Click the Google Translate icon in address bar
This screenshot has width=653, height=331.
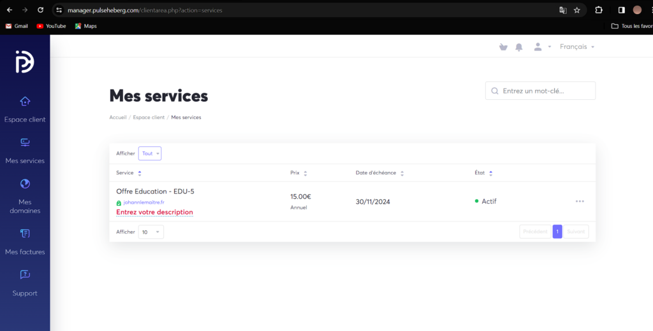(x=562, y=10)
